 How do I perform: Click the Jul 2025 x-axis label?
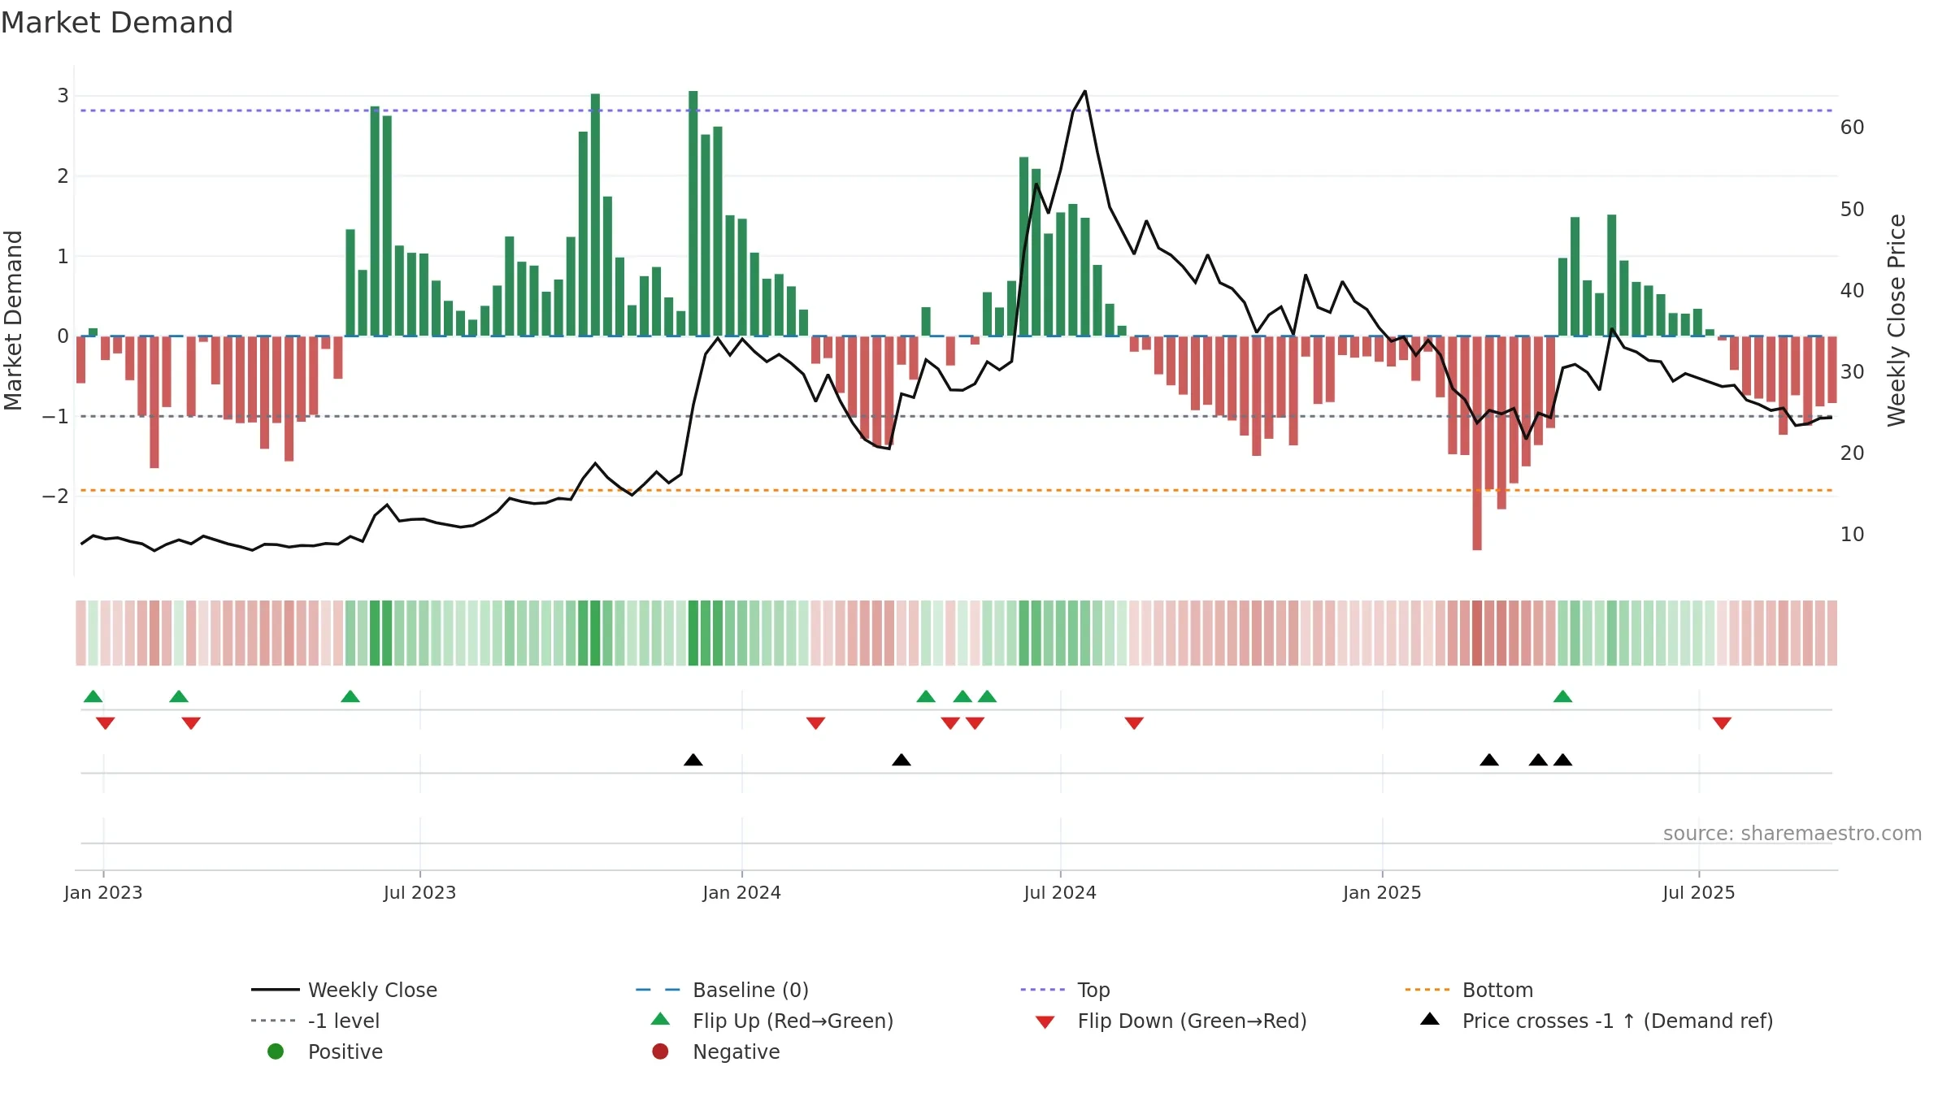pyautogui.click(x=1699, y=893)
